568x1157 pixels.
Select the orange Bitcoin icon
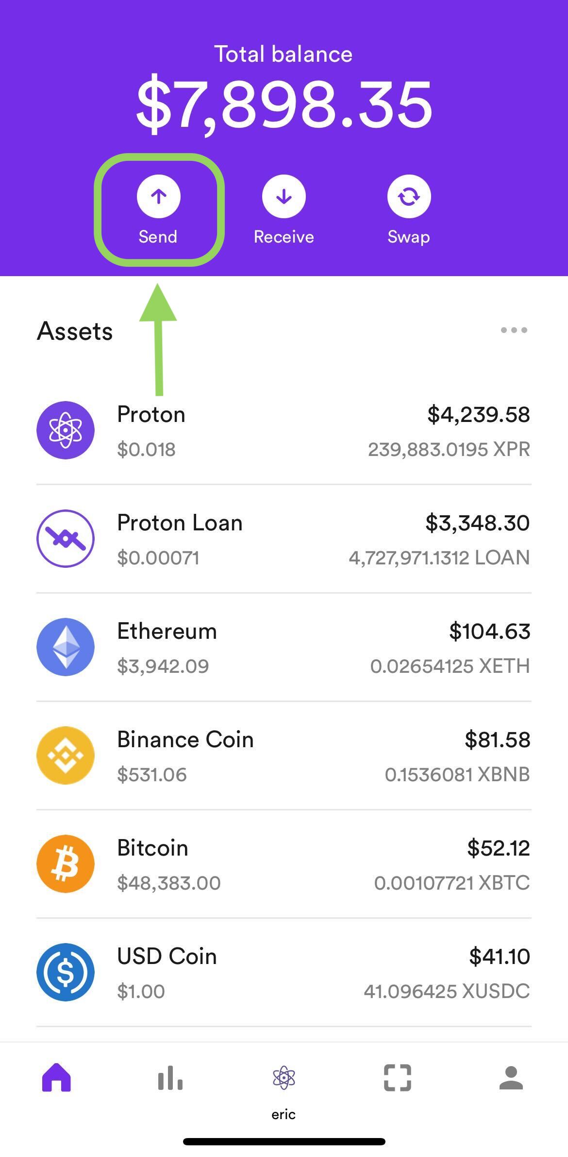point(66,863)
